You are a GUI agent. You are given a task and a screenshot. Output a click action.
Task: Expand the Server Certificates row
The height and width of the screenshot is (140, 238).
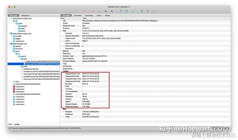tap(64, 46)
